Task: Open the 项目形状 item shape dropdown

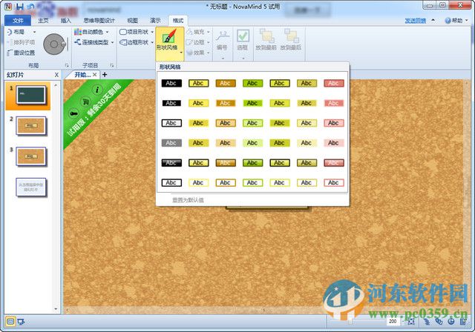Action: point(137,32)
